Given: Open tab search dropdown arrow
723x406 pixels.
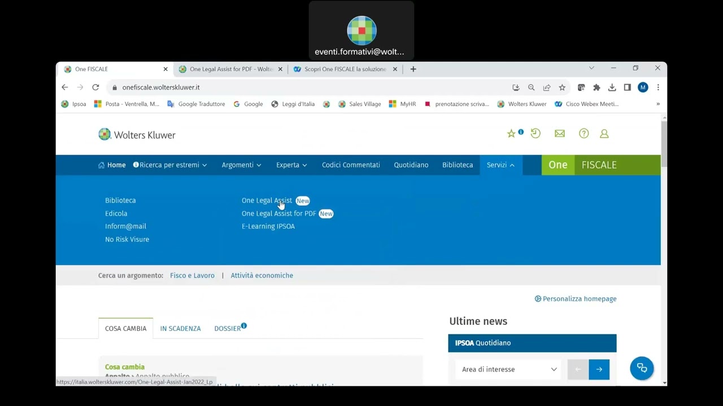Looking at the screenshot, I should coord(591,68).
